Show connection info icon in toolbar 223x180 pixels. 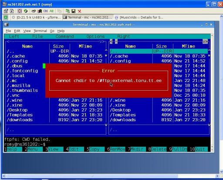(12, 11)
